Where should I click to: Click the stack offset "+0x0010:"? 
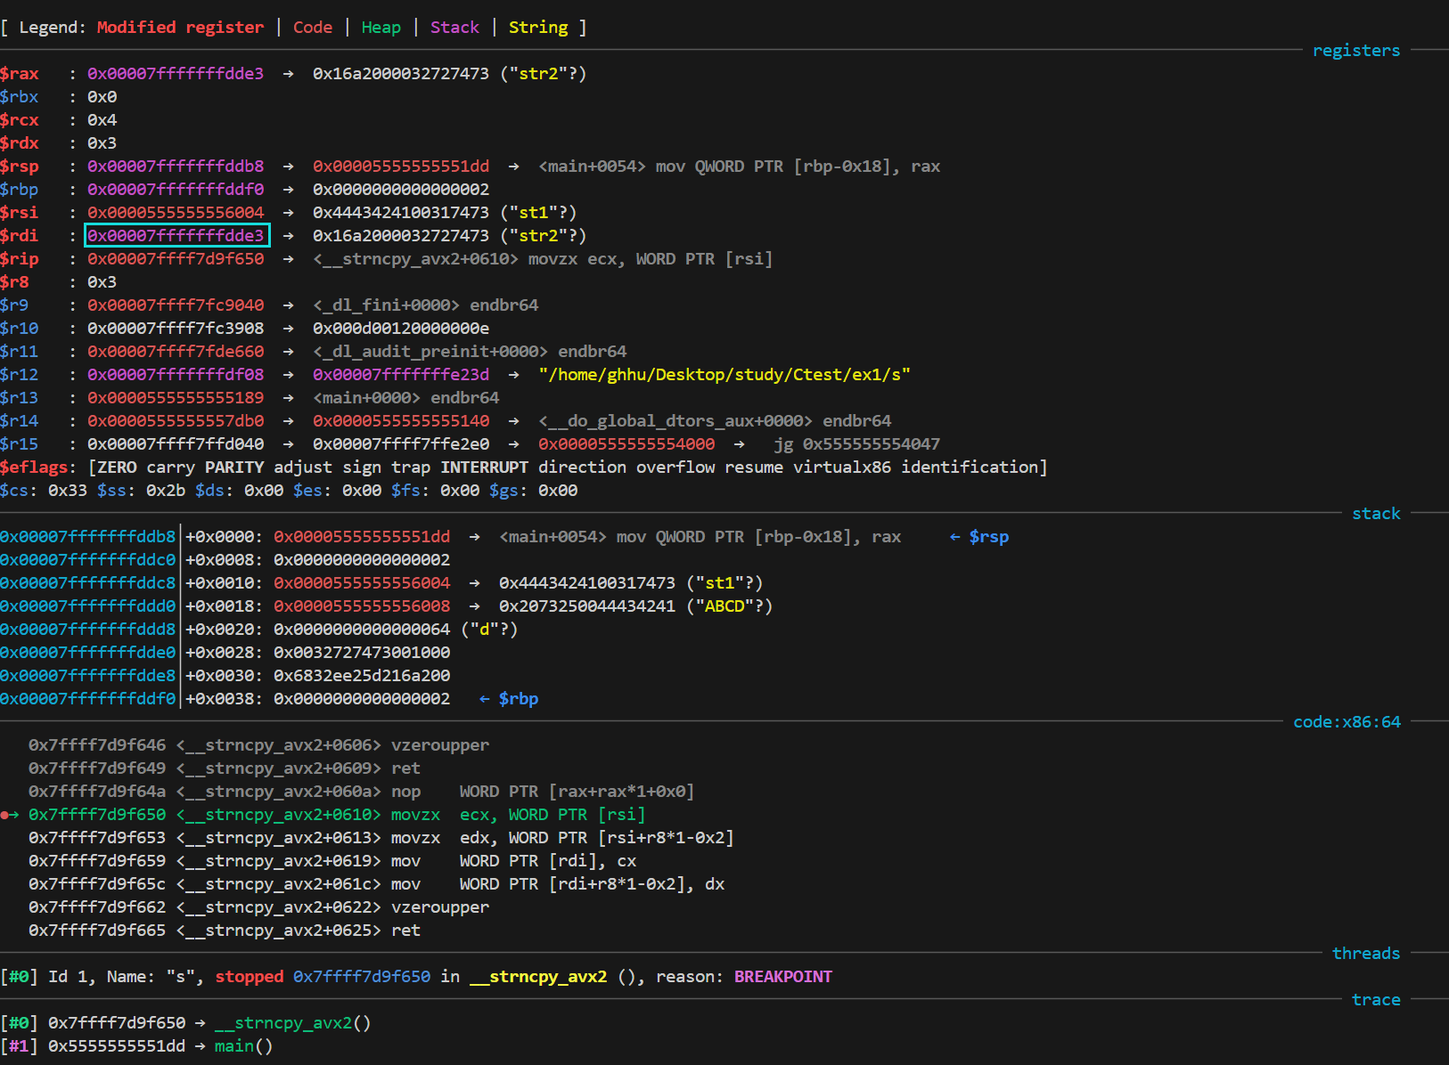[225, 583]
